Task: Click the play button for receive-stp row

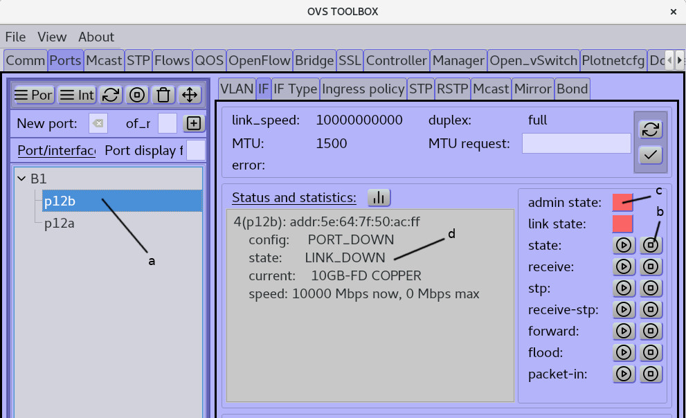Action: click(624, 309)
